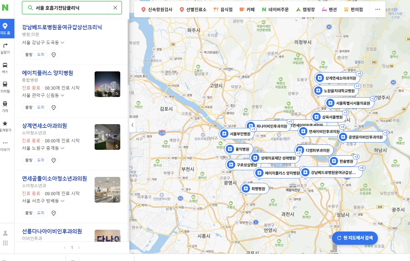Select 카페 category filter
This screenshot has width=410, height=261.
point(247,9)
